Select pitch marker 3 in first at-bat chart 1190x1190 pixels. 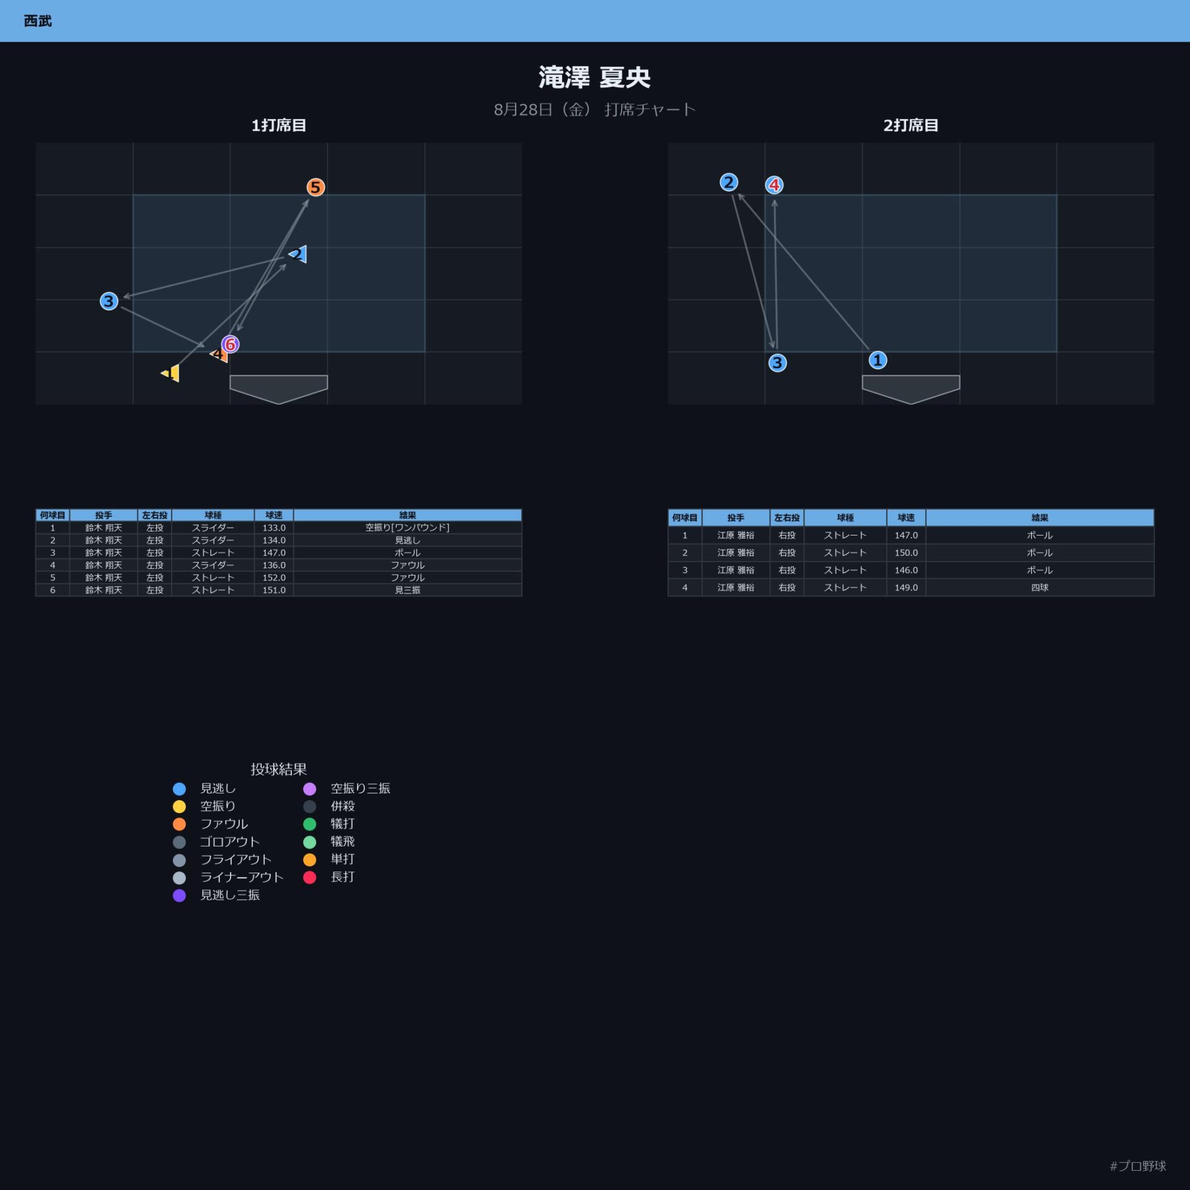109,301
